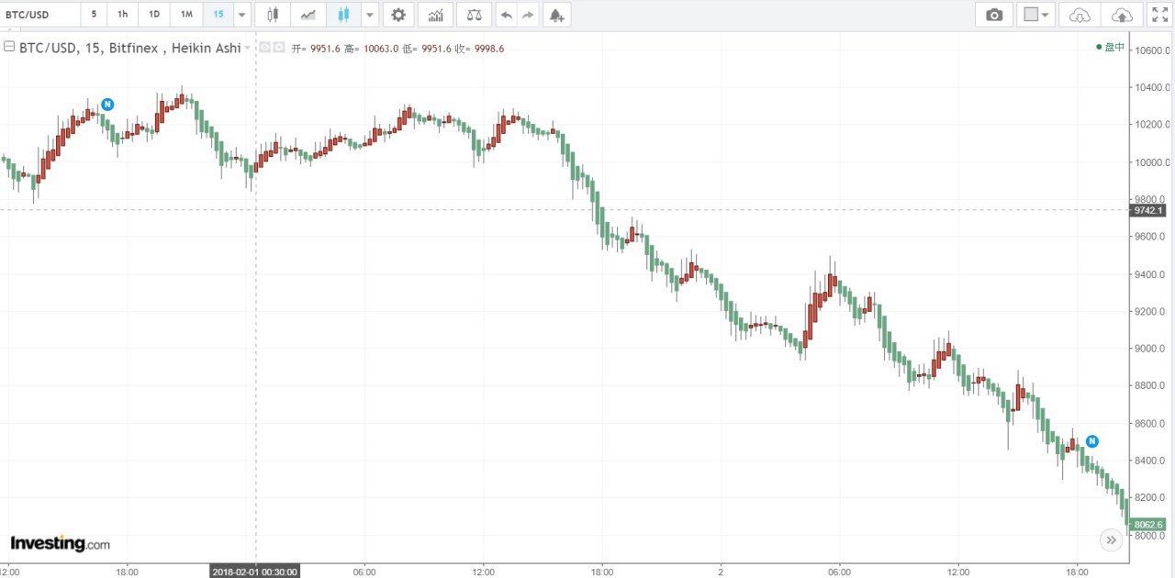
Task: Click the scroll-to-latest double arrow button
Action: 1112,539
